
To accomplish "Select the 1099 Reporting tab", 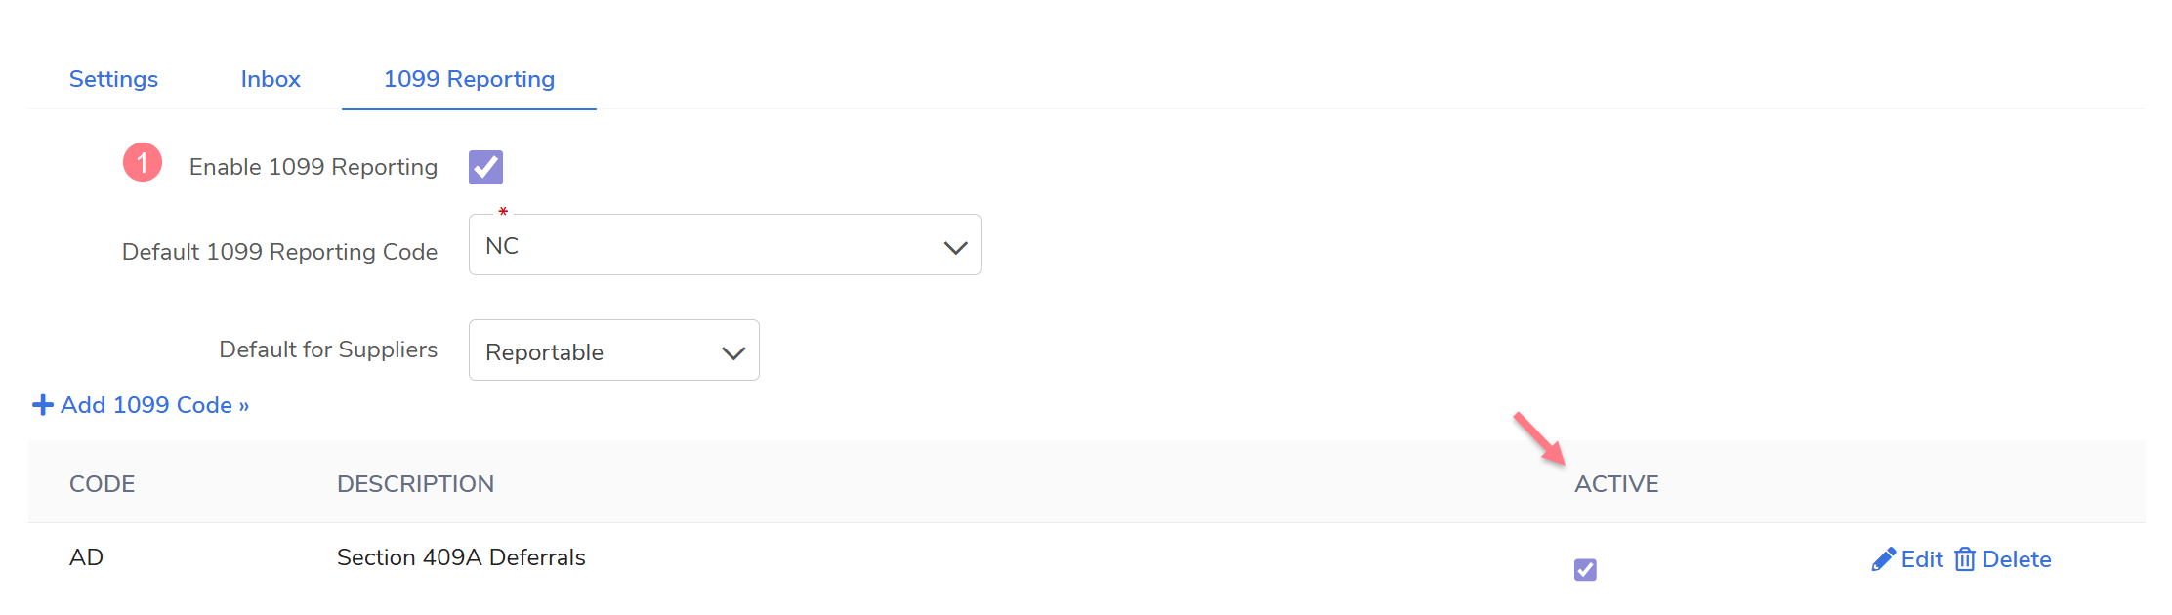I will pos(469,79).
